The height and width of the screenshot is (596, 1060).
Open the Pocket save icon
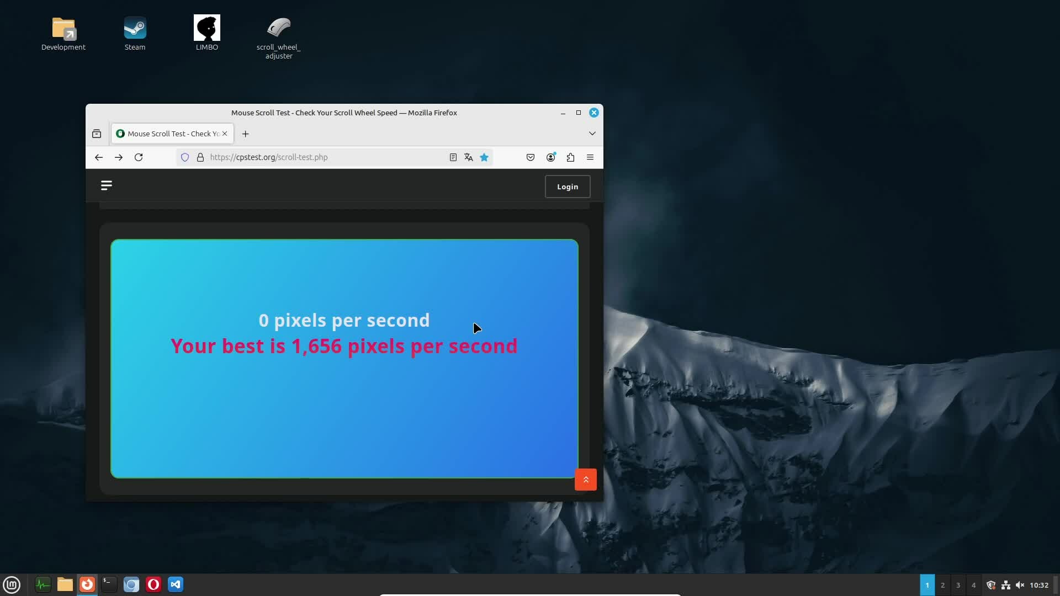point(530,157)
